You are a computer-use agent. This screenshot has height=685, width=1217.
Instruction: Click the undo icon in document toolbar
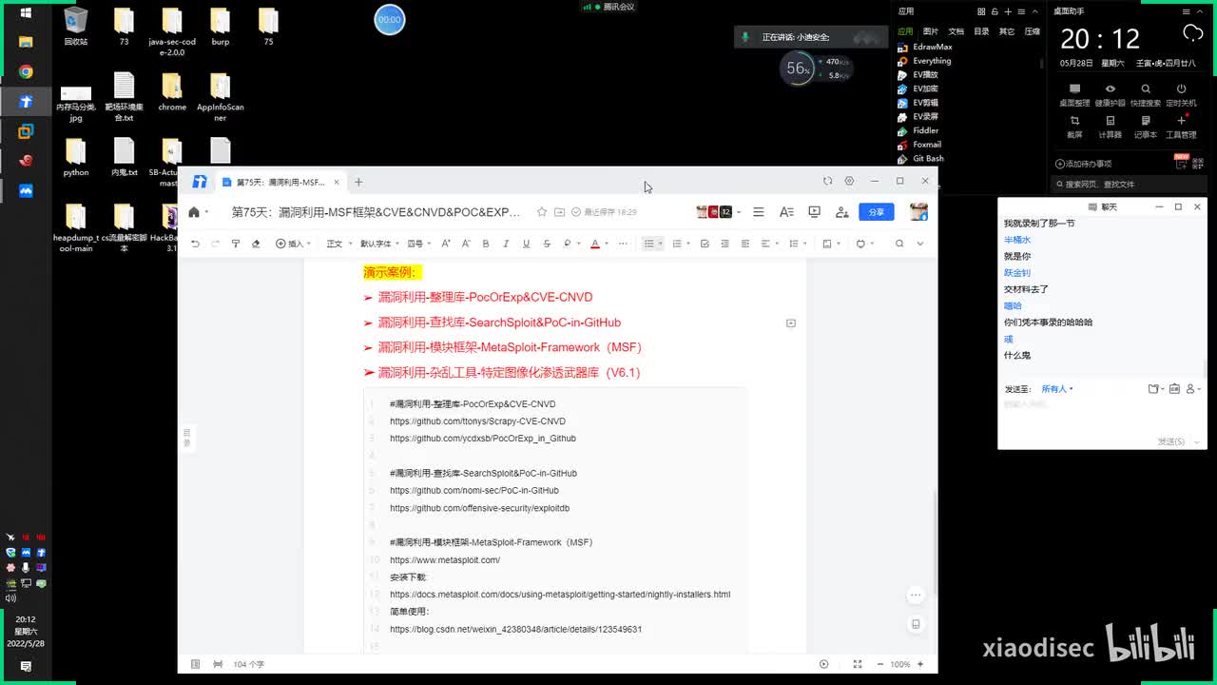195,244
